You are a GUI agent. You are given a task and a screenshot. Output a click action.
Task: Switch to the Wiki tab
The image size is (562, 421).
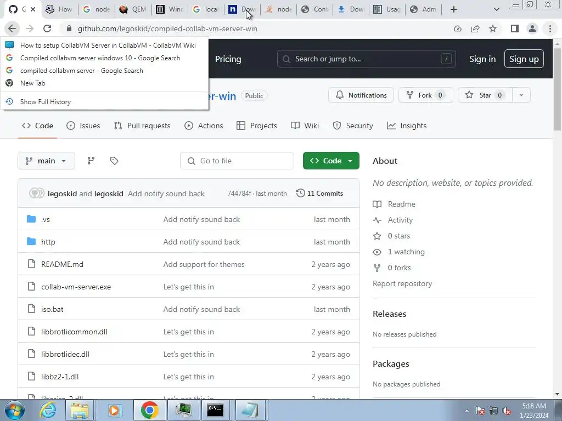pyautogui.click(x=305, y=126)
